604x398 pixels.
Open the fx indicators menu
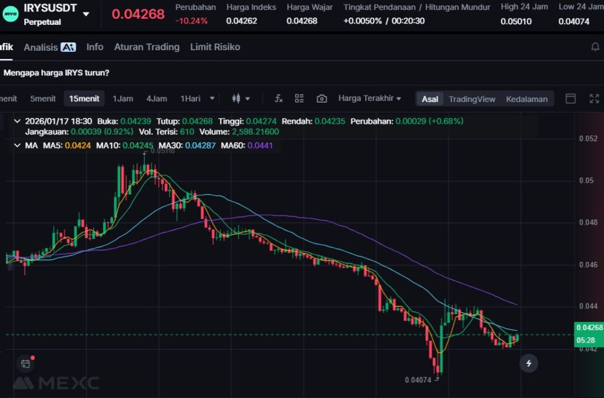(279, 98)
